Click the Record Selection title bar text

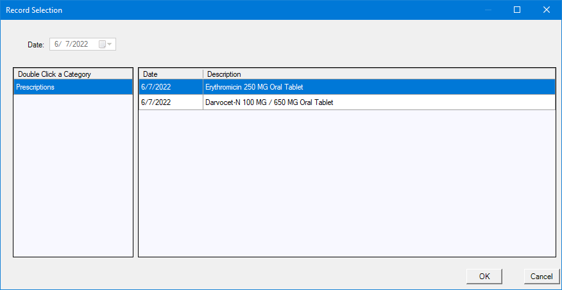point(34,10)
